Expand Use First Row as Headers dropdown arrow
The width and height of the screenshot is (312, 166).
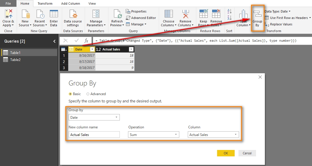(310, 18)
